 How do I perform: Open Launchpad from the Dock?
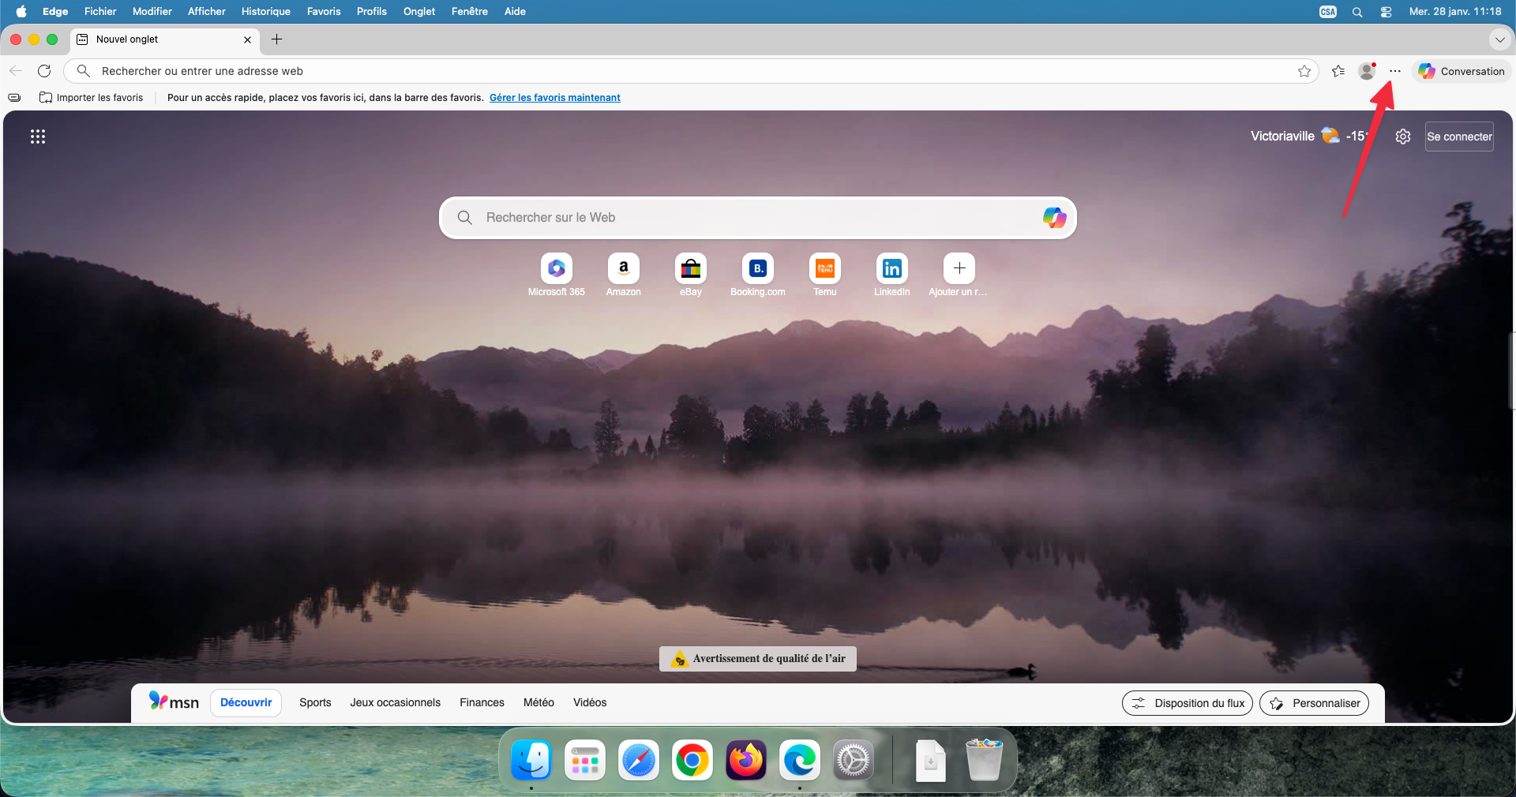[585, 761]
